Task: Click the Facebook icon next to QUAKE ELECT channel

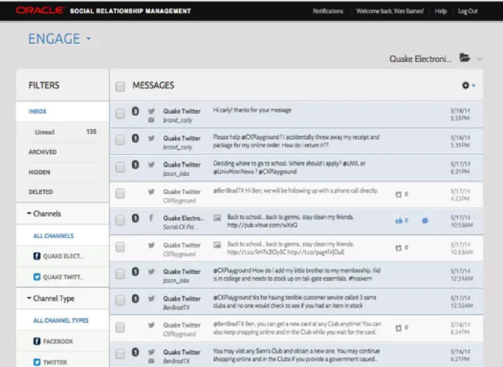Action: 37,256
